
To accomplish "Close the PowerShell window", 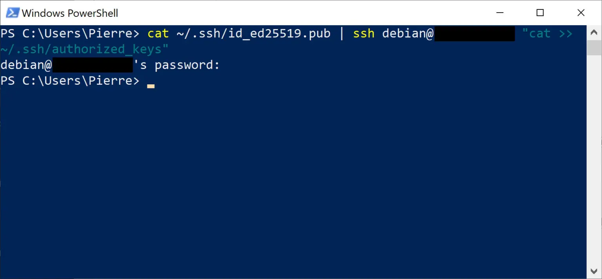I will pos(581,13).
